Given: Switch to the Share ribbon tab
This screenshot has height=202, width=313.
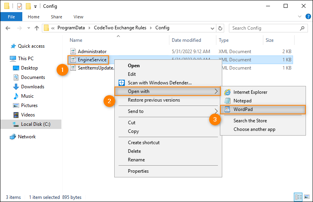Looking at the screenshot, I should pos(56,17).
